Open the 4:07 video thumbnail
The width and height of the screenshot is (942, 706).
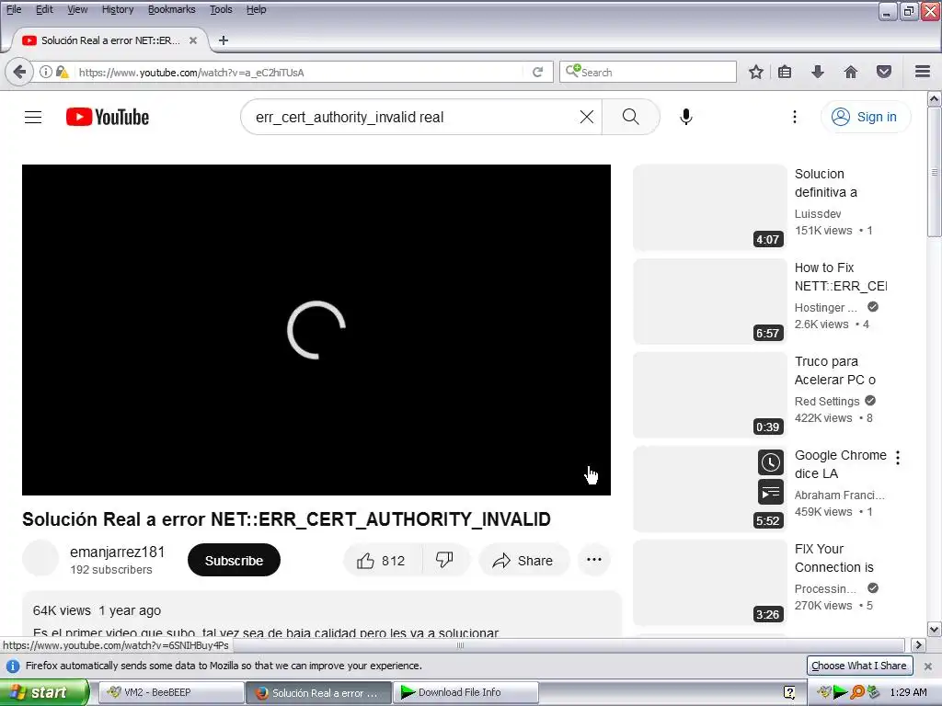click(x=709, y=208)
